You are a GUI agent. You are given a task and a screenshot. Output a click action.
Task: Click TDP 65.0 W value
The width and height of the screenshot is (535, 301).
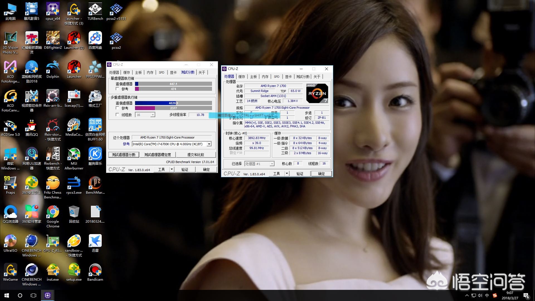click(x=295, y=91)
